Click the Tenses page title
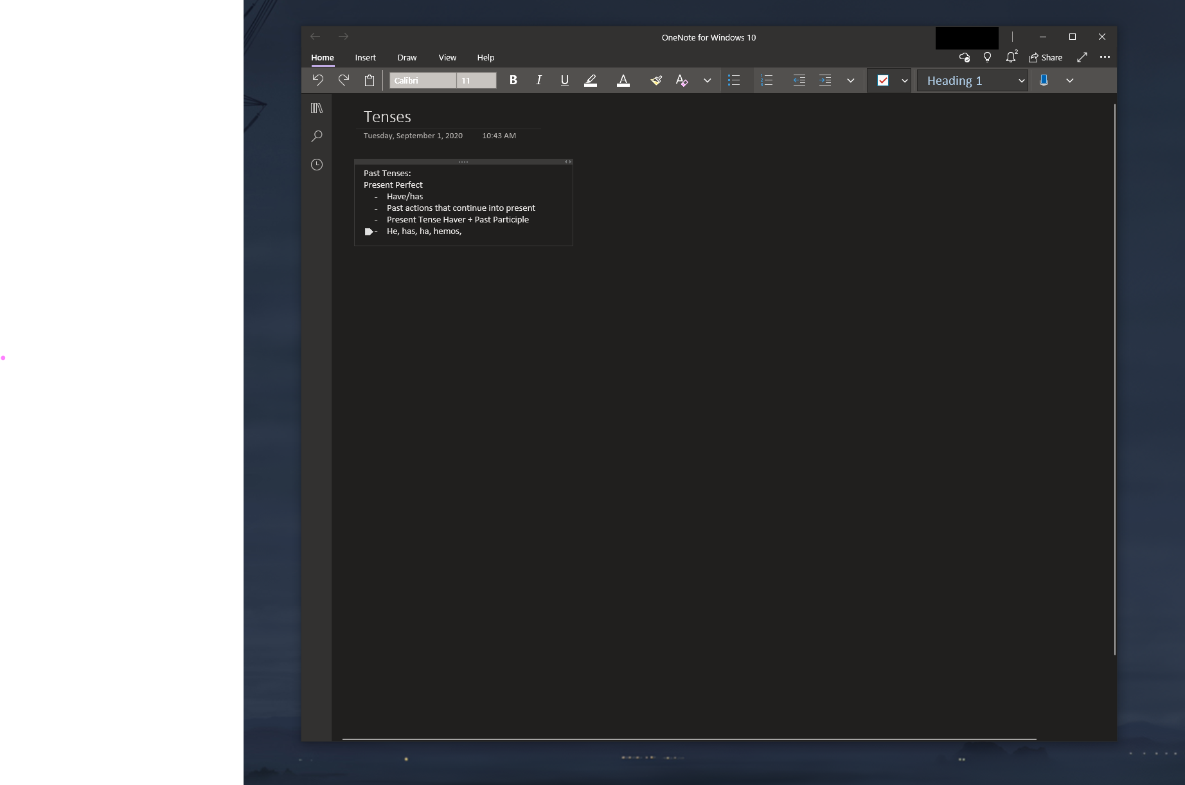Viewport: 1185px width, 785px height. [x=388, y=117]
